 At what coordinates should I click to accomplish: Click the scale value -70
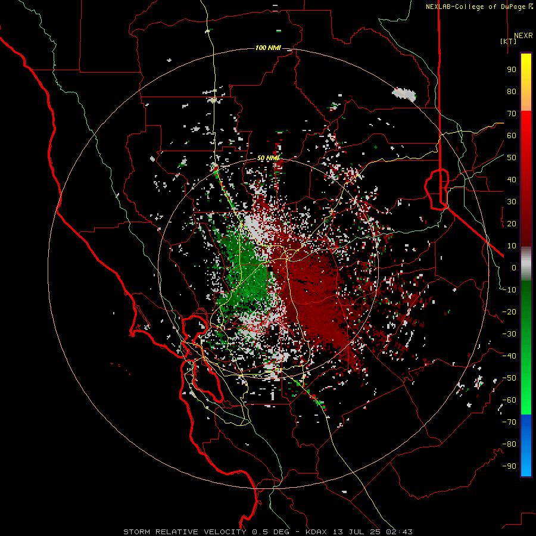click(509, 422)
